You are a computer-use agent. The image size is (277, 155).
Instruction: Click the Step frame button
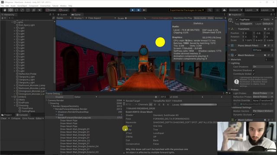click(144, 10)
